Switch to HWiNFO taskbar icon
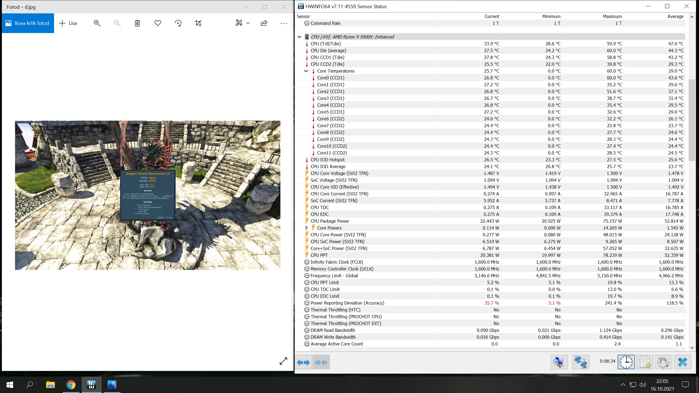Viewport: 699px width, 393px height. click(91, 385)
